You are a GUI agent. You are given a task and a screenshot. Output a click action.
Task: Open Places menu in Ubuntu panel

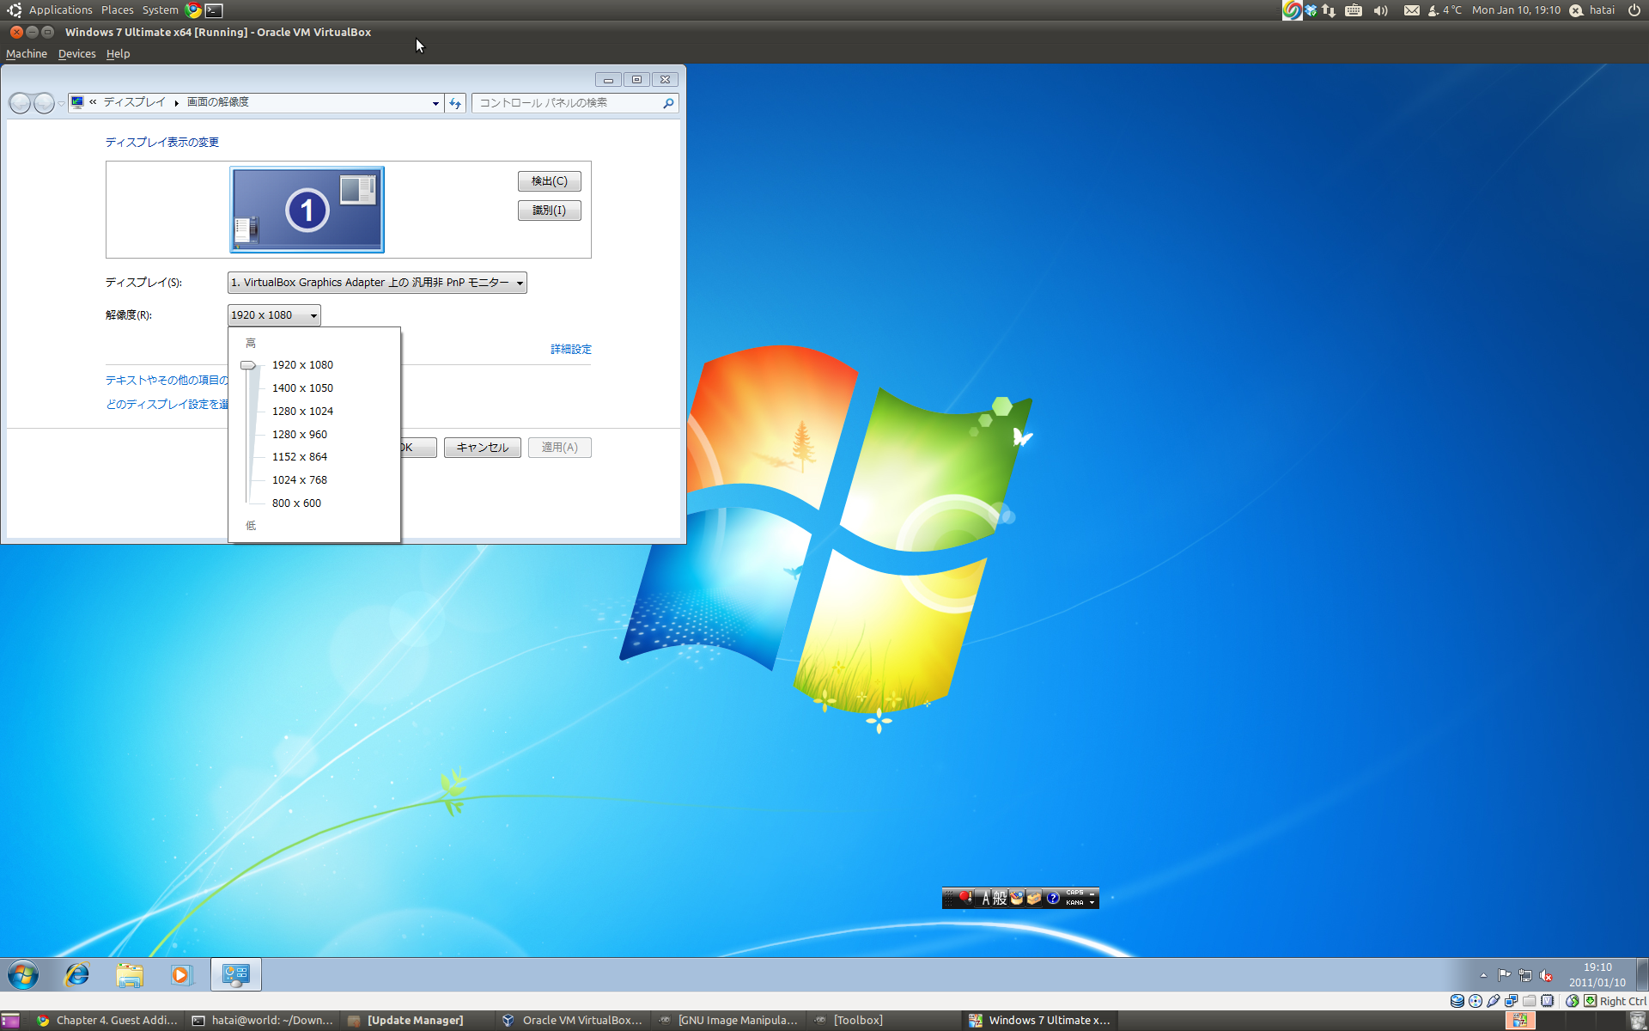click(118, 10)
